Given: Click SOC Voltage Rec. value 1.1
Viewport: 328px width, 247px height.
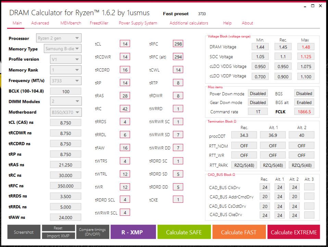Looking at the screenshot, I should click(x=283, y=57).
